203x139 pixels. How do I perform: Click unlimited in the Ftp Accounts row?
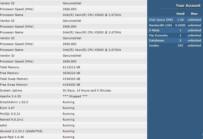[x=194, y=35]
